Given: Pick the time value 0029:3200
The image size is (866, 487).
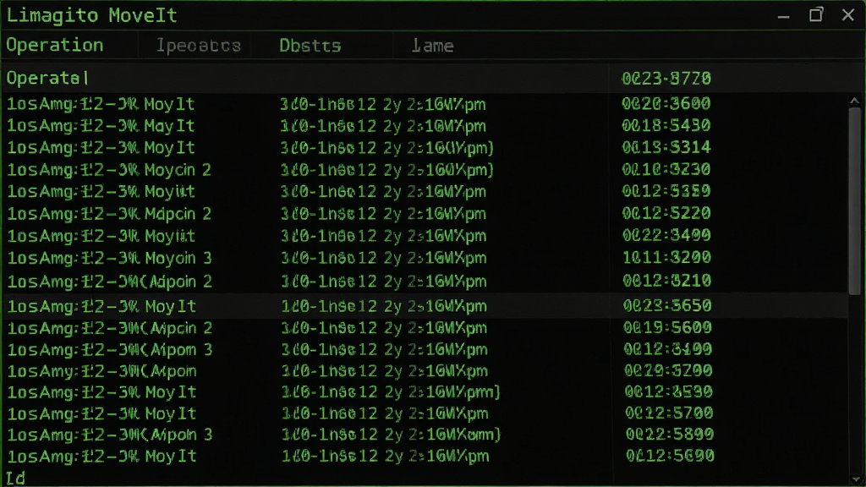Looking at the screenshot, I should click(x=668, y=370).
